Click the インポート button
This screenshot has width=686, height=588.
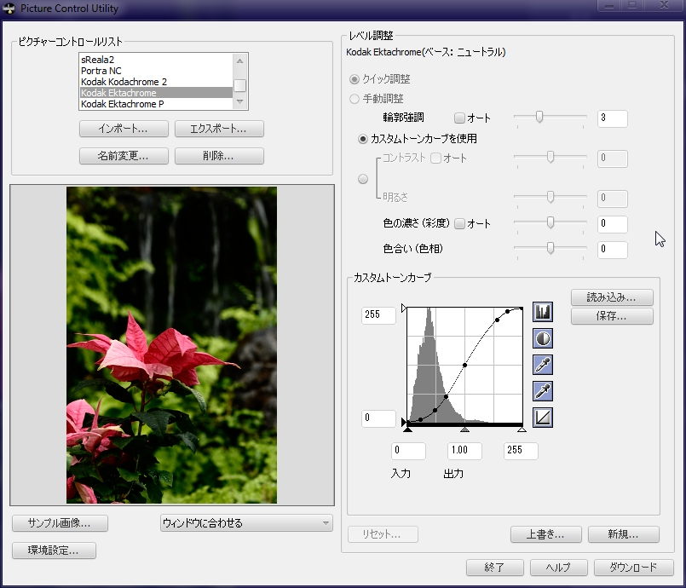(x=124, y=130)
